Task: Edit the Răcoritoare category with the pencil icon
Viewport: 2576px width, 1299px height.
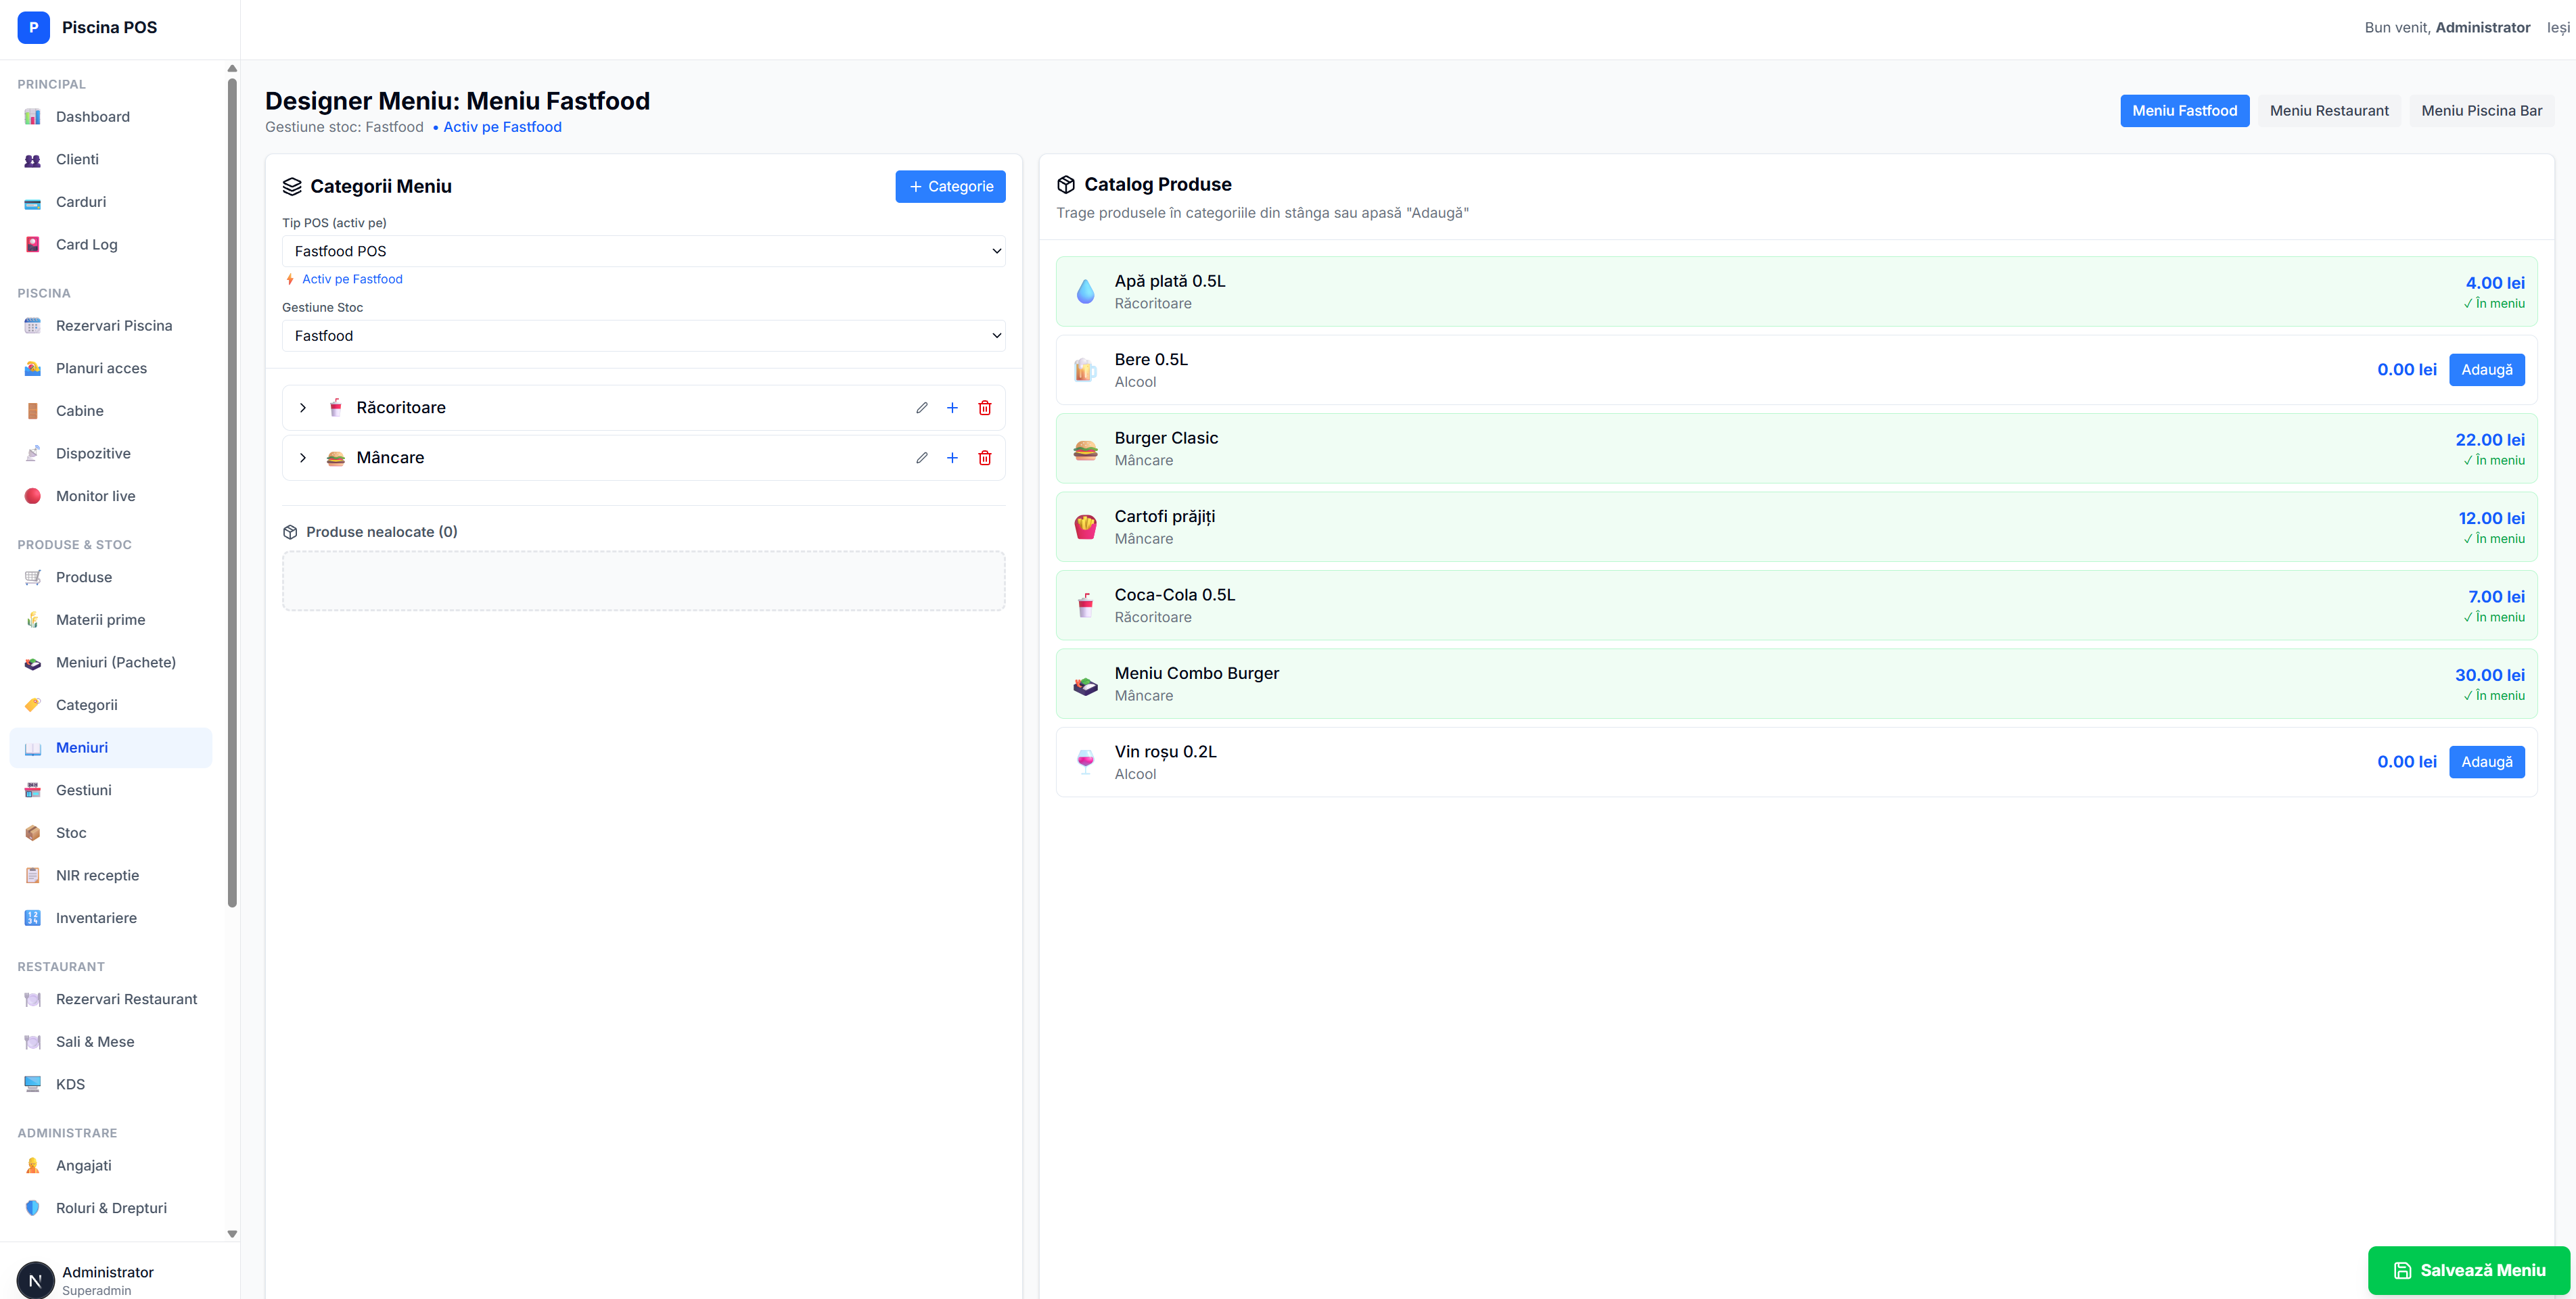Action: point(921,408)
